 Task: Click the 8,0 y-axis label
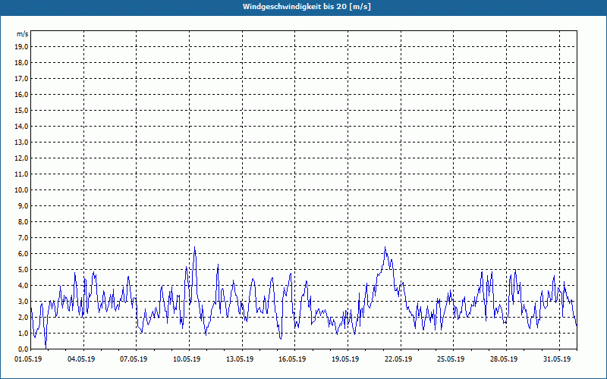click(23, 221)
